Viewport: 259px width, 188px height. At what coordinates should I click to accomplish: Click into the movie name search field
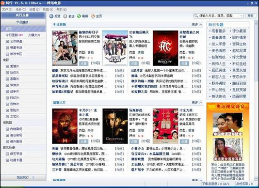218,15
